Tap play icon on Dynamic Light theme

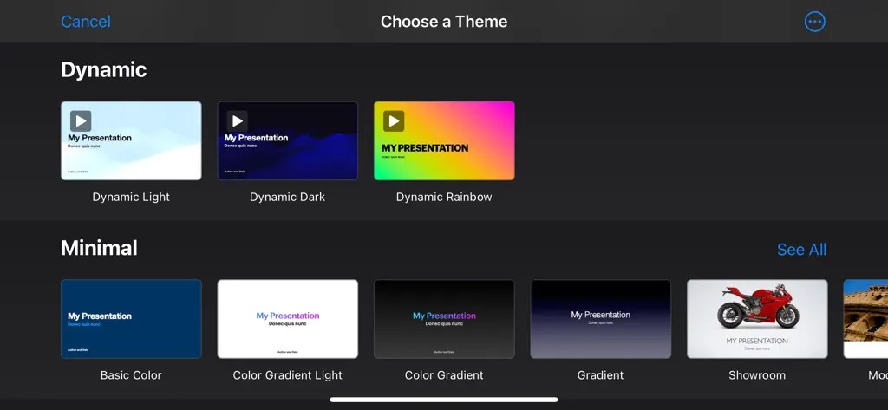pos(81,121)
